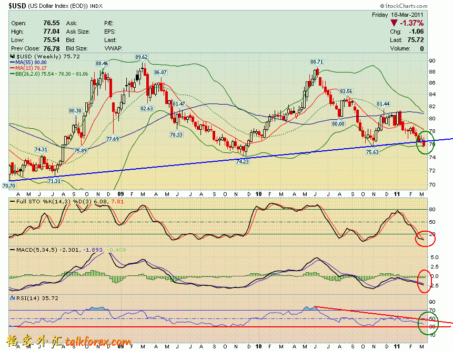Click the Volume value 0

pyautogui.click(x=422, y=48)
